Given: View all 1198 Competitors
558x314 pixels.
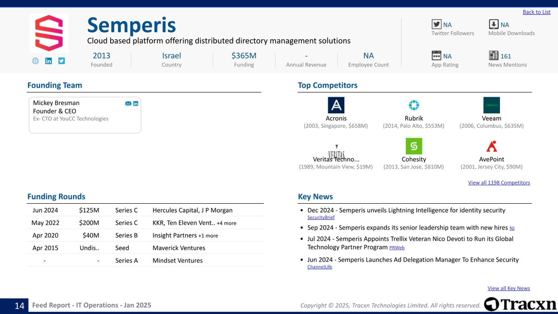Looking at the screenshot, I should [x=499, y=183].
